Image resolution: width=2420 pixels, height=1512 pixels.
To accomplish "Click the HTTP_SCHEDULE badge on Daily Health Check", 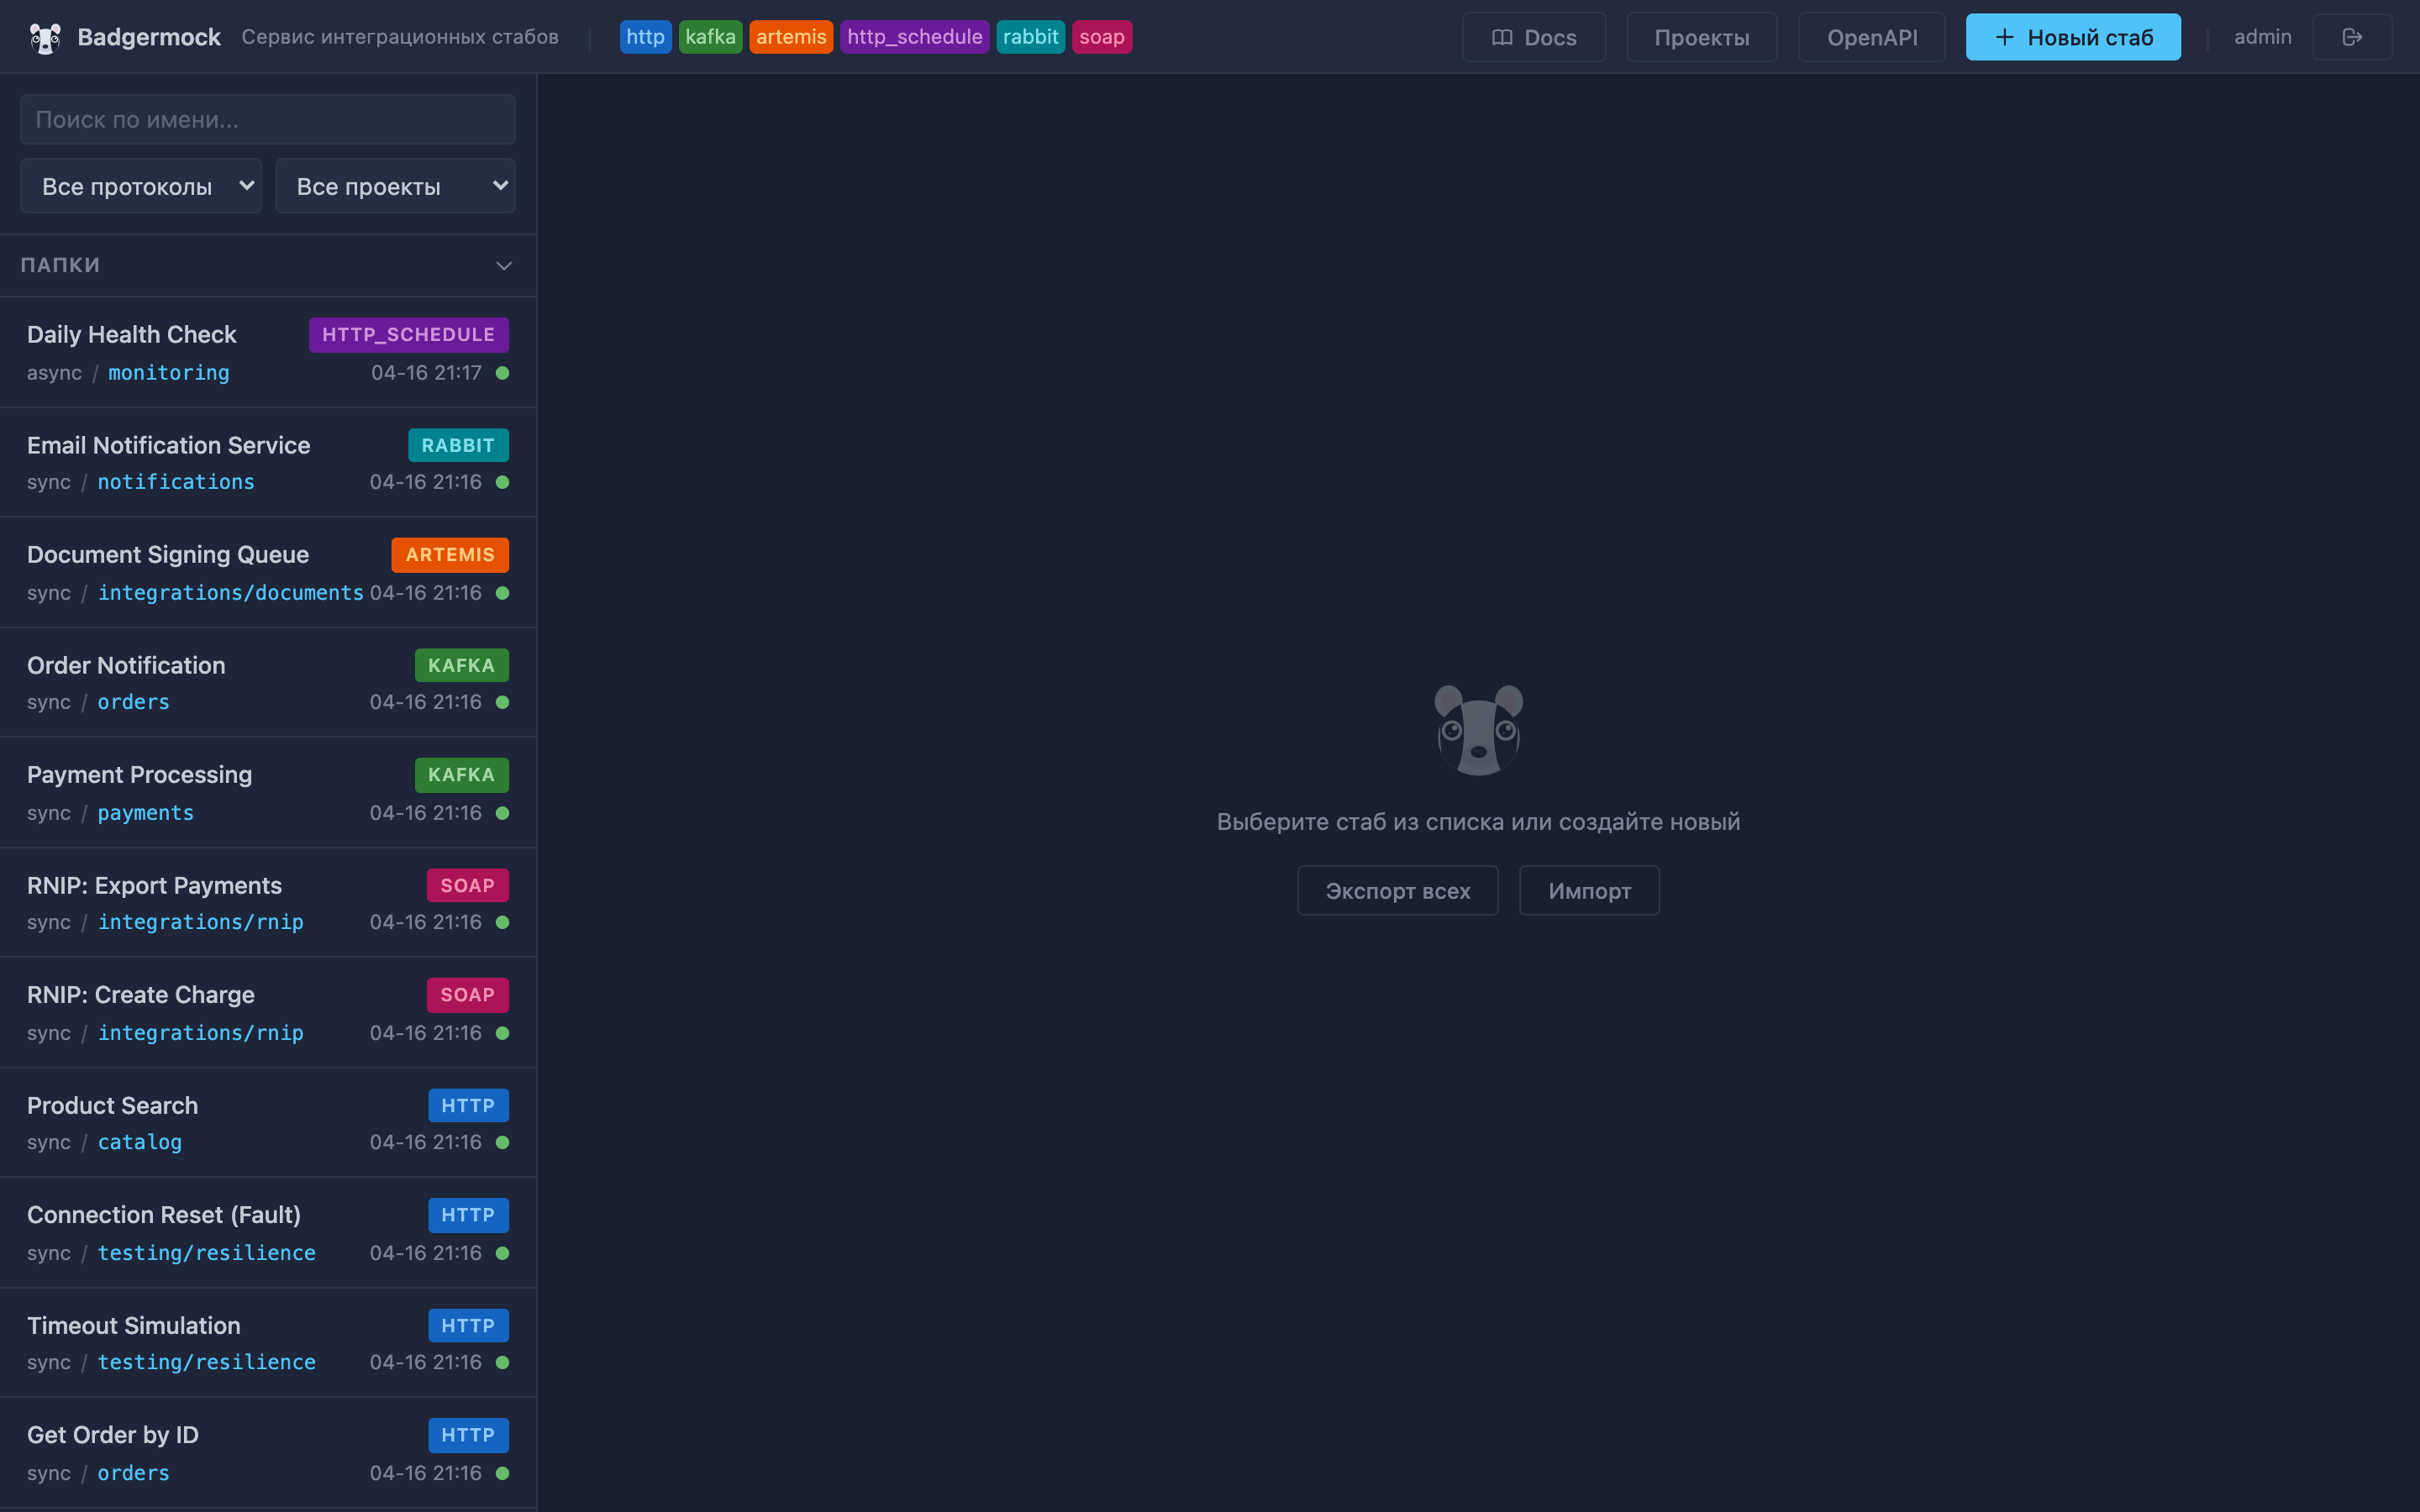I will coord(409,335).
